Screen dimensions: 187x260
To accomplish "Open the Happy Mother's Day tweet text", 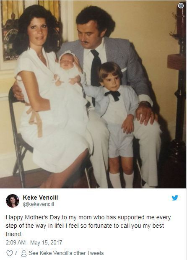I will (x=88, y=226).
